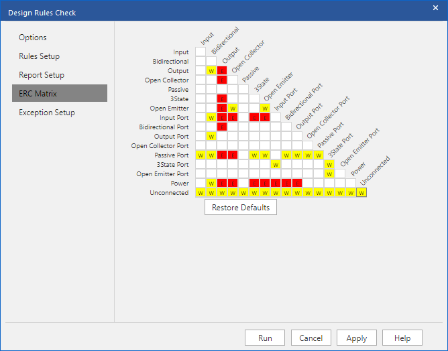Click Passive Port row Input warning cell
The height and width of the screenshot is (351, 448).
201,155
